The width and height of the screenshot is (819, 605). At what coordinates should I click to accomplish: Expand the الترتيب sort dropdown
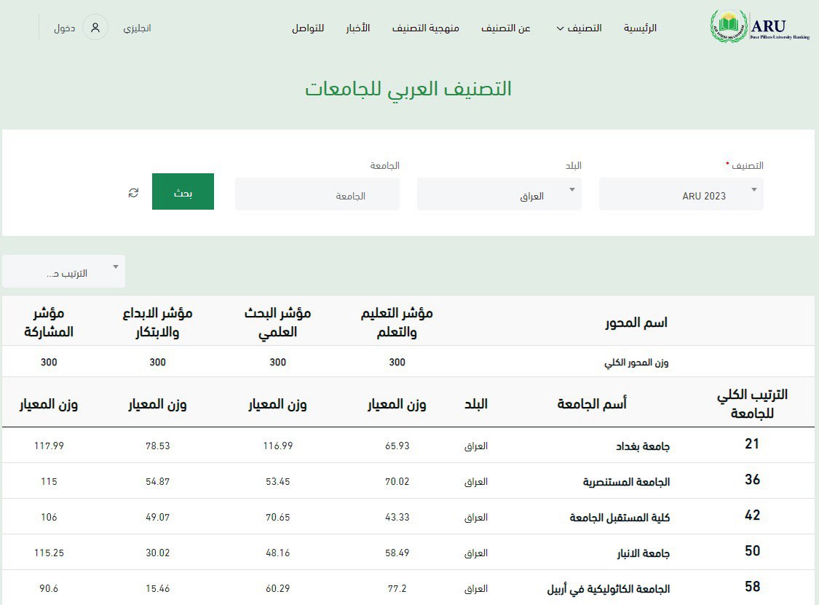point(64,271)
